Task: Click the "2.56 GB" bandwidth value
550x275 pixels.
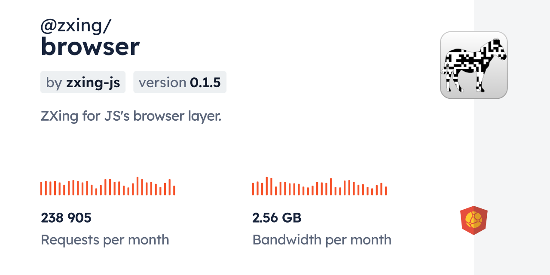Action: (x=277, y=218)
